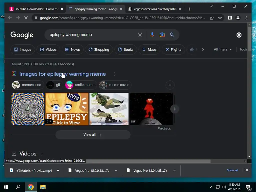
Task: Select gif suggestion chip
Action: tap(54, 85)
